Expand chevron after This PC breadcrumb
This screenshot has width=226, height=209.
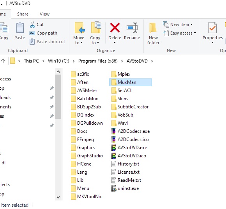point(43,61)
